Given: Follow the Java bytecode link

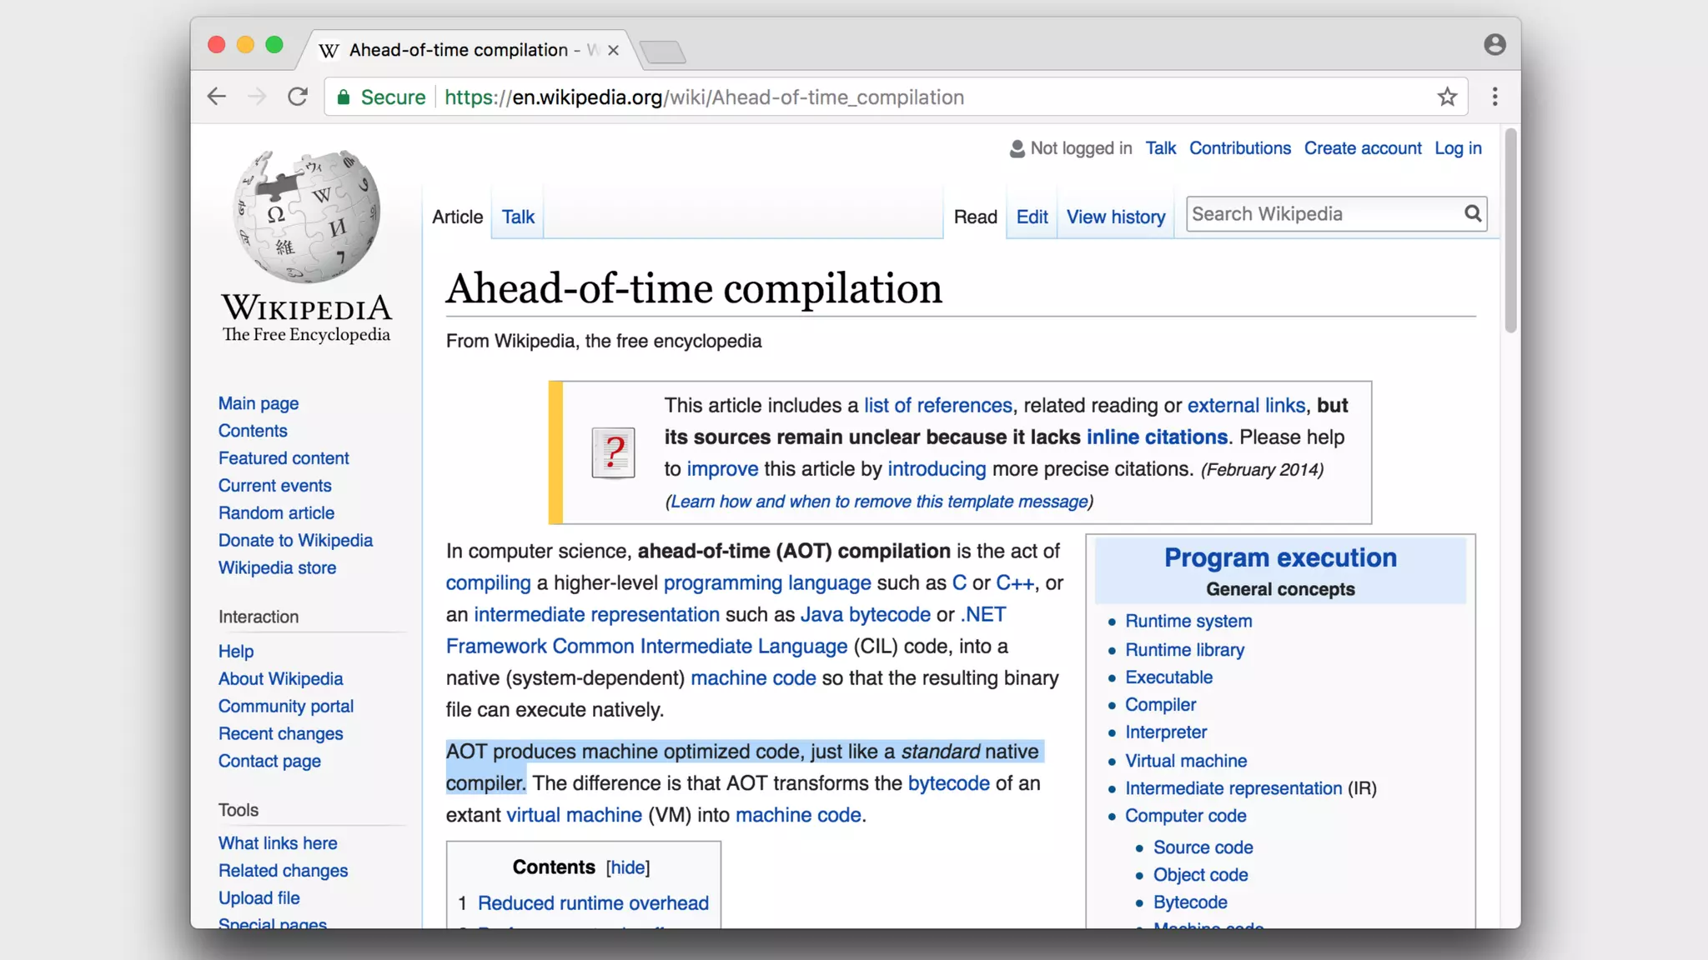Looking at the screenshot, I should [x=865, y=615].
